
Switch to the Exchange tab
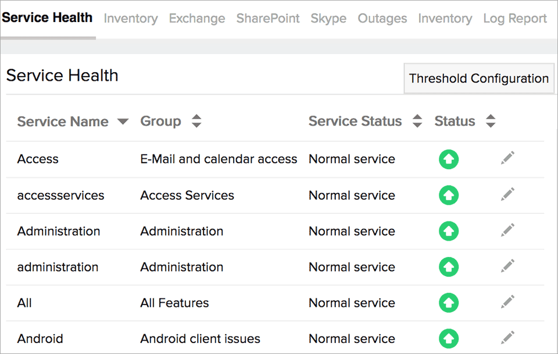196,18
